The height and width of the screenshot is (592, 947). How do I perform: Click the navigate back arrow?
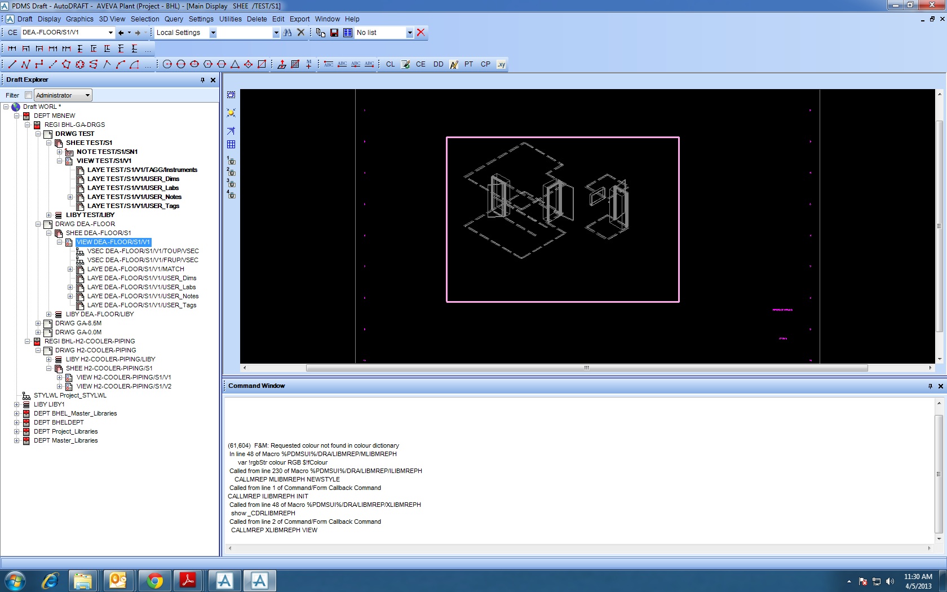(121, 33)
